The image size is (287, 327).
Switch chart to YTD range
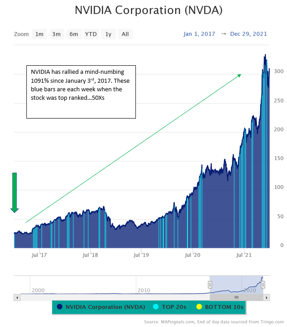tap(91, 34)
